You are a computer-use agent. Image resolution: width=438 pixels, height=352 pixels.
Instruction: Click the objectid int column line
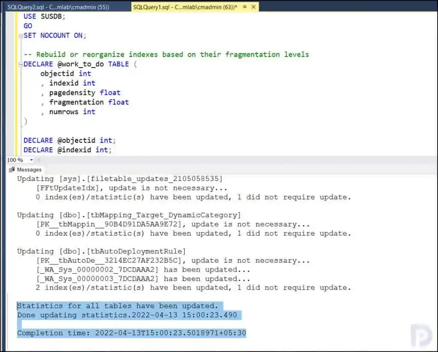click(x=65, y=74)
